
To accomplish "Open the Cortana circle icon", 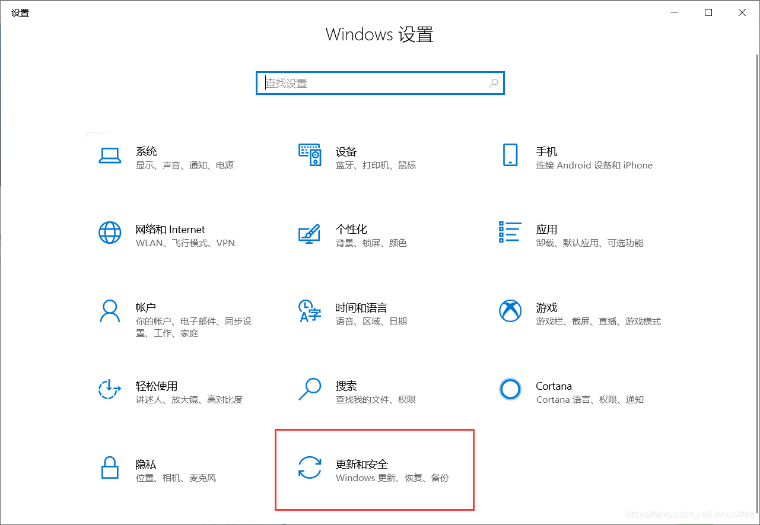I will point(510,389).
